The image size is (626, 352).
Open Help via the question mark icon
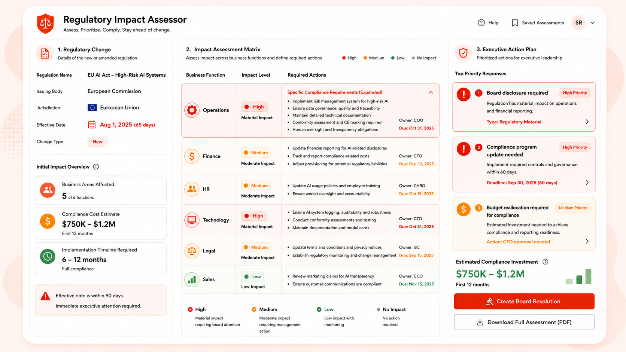pos(481,23)
